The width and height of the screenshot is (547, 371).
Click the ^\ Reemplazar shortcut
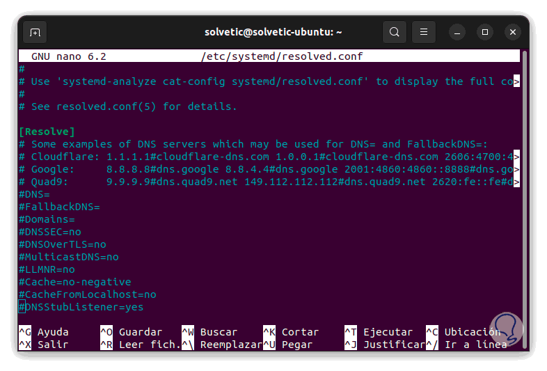(x=222, y=345)
